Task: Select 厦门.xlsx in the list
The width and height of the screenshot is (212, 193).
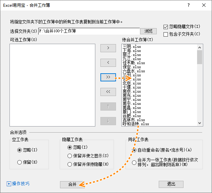Action: click(x=132, y=112)
